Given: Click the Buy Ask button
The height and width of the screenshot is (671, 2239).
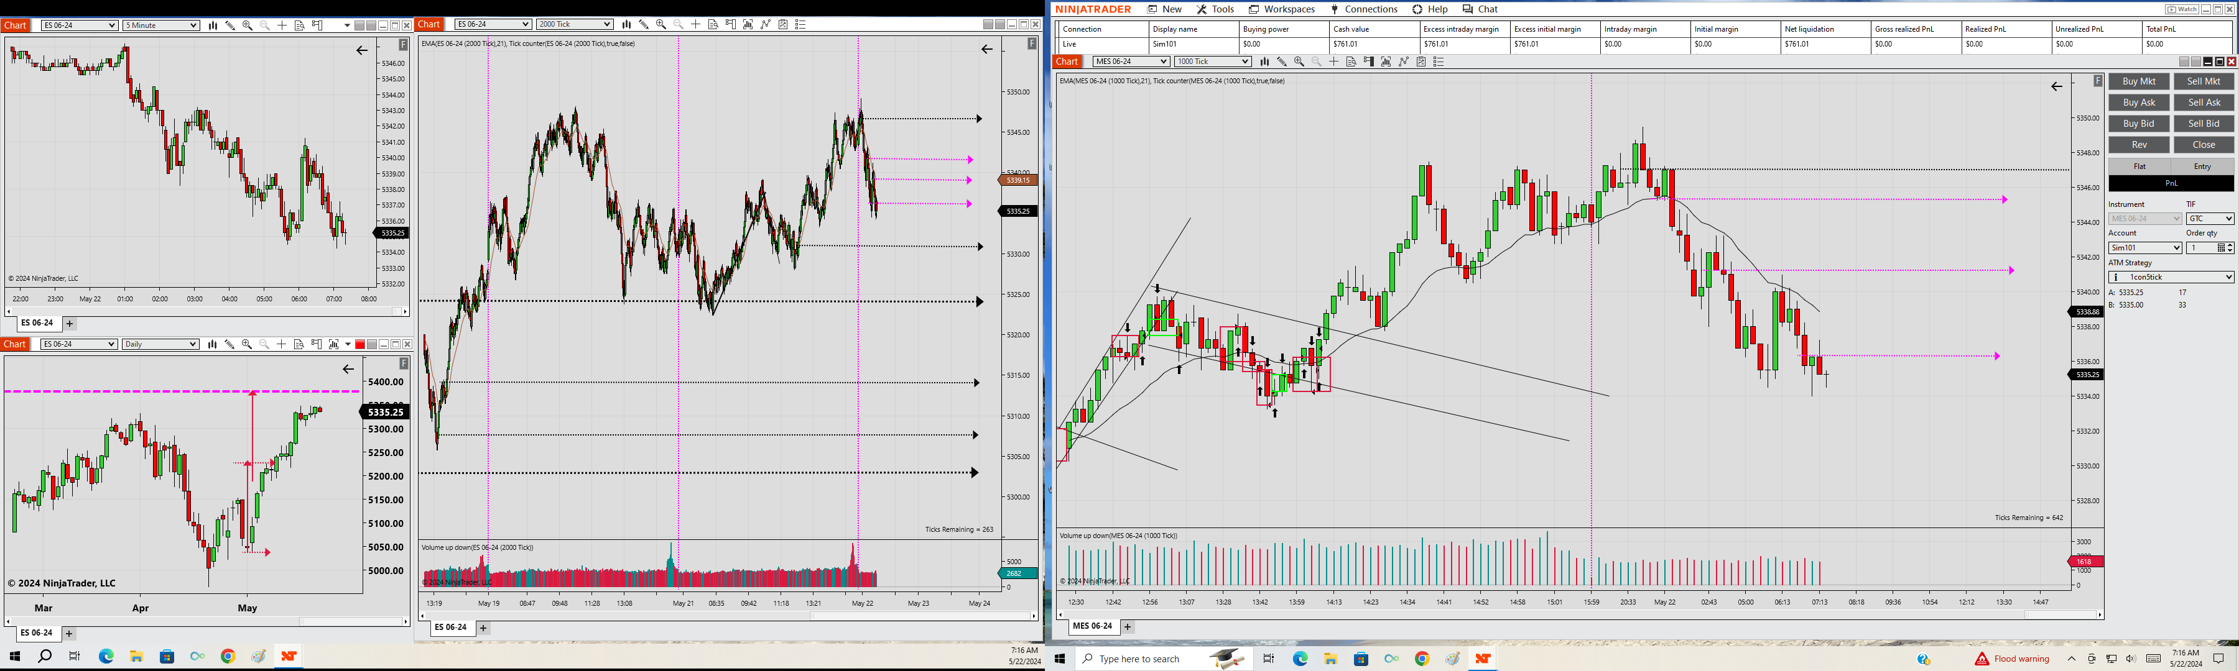Looking at the screenshot, I should (2139, 103).
